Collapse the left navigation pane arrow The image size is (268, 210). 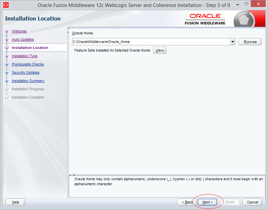pos(68,28)
